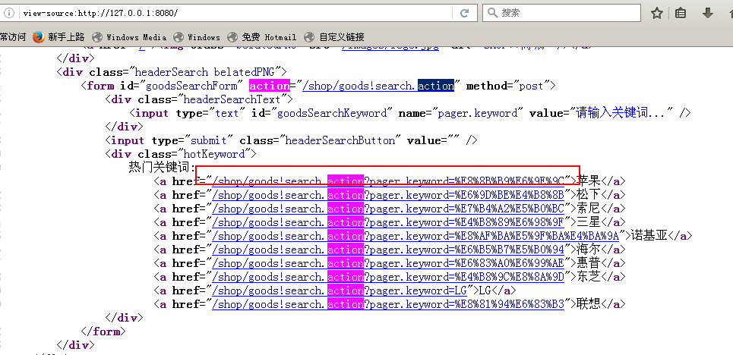
Task: Click the headerSearchText class value
Action: coord(232,99)
